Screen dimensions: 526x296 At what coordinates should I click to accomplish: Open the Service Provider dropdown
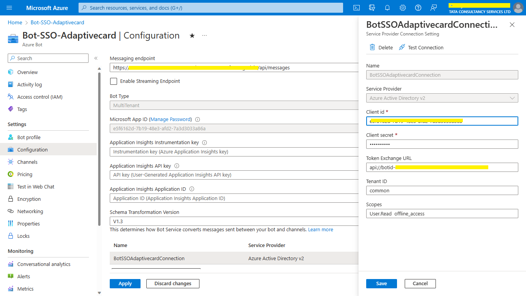442,98
